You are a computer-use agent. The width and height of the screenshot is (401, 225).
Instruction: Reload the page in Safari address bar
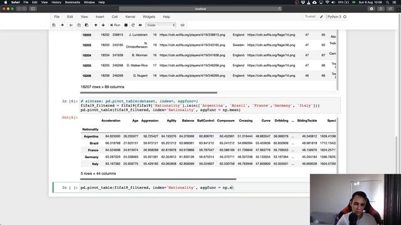tap(279, 9)
